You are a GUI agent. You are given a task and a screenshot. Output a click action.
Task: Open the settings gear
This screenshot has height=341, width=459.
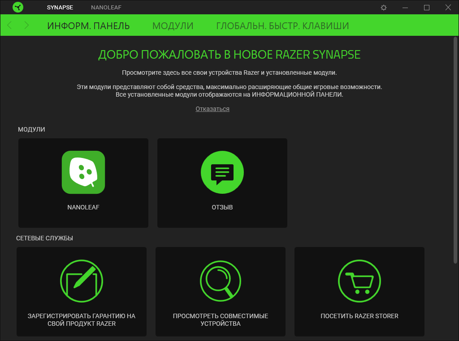384,8
